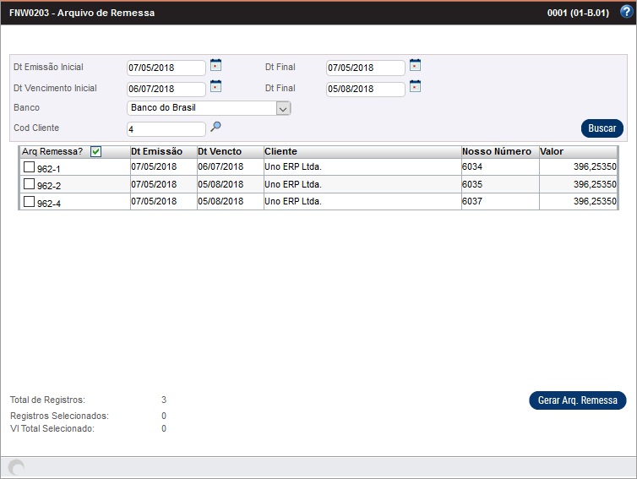
Task: Open calendar for Dt Vencimento Inicial
Action: 215,86
